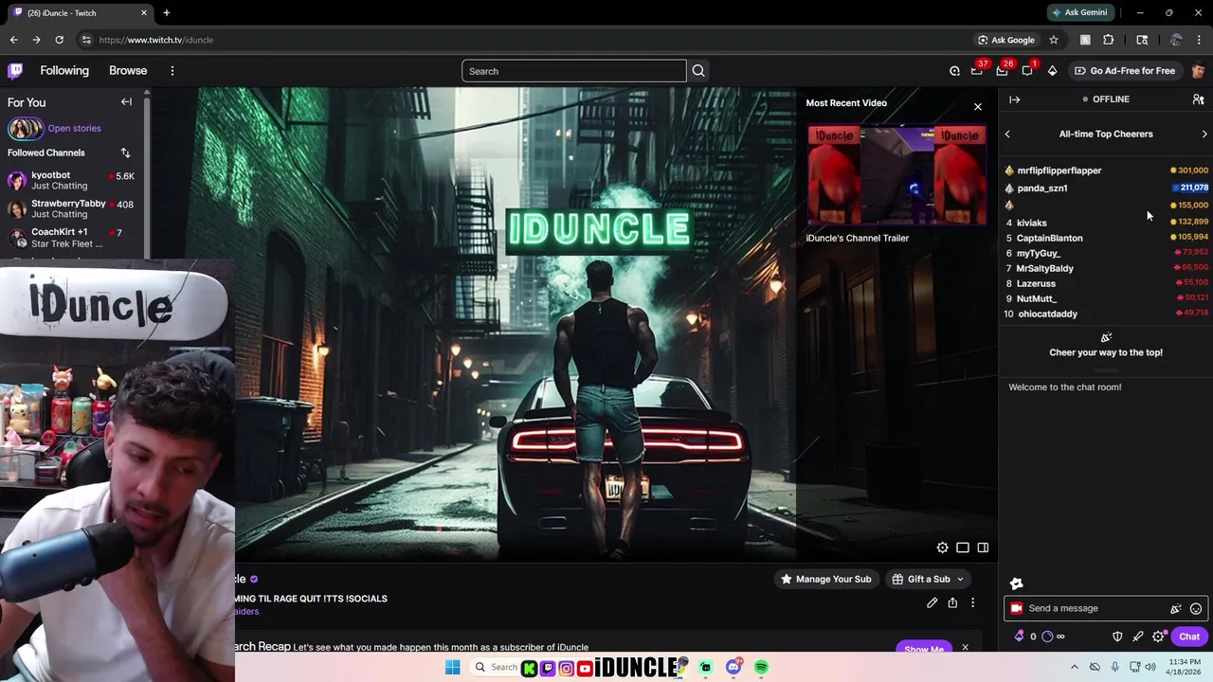Click the pencil edit icon below video
Screen dimensions: 1213x682
(x=932, y=602)
